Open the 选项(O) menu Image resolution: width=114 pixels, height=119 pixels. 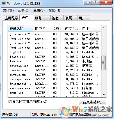23,10
